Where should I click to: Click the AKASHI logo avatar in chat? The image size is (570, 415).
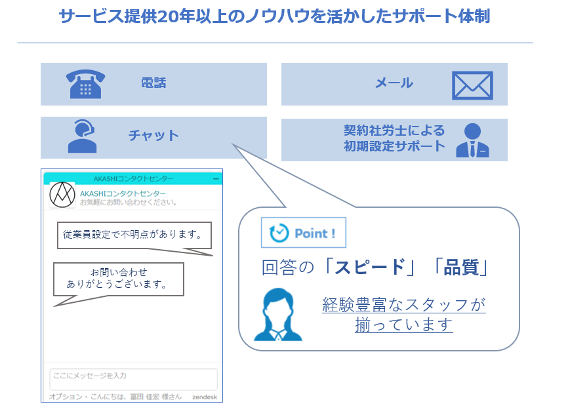(63, 195)
